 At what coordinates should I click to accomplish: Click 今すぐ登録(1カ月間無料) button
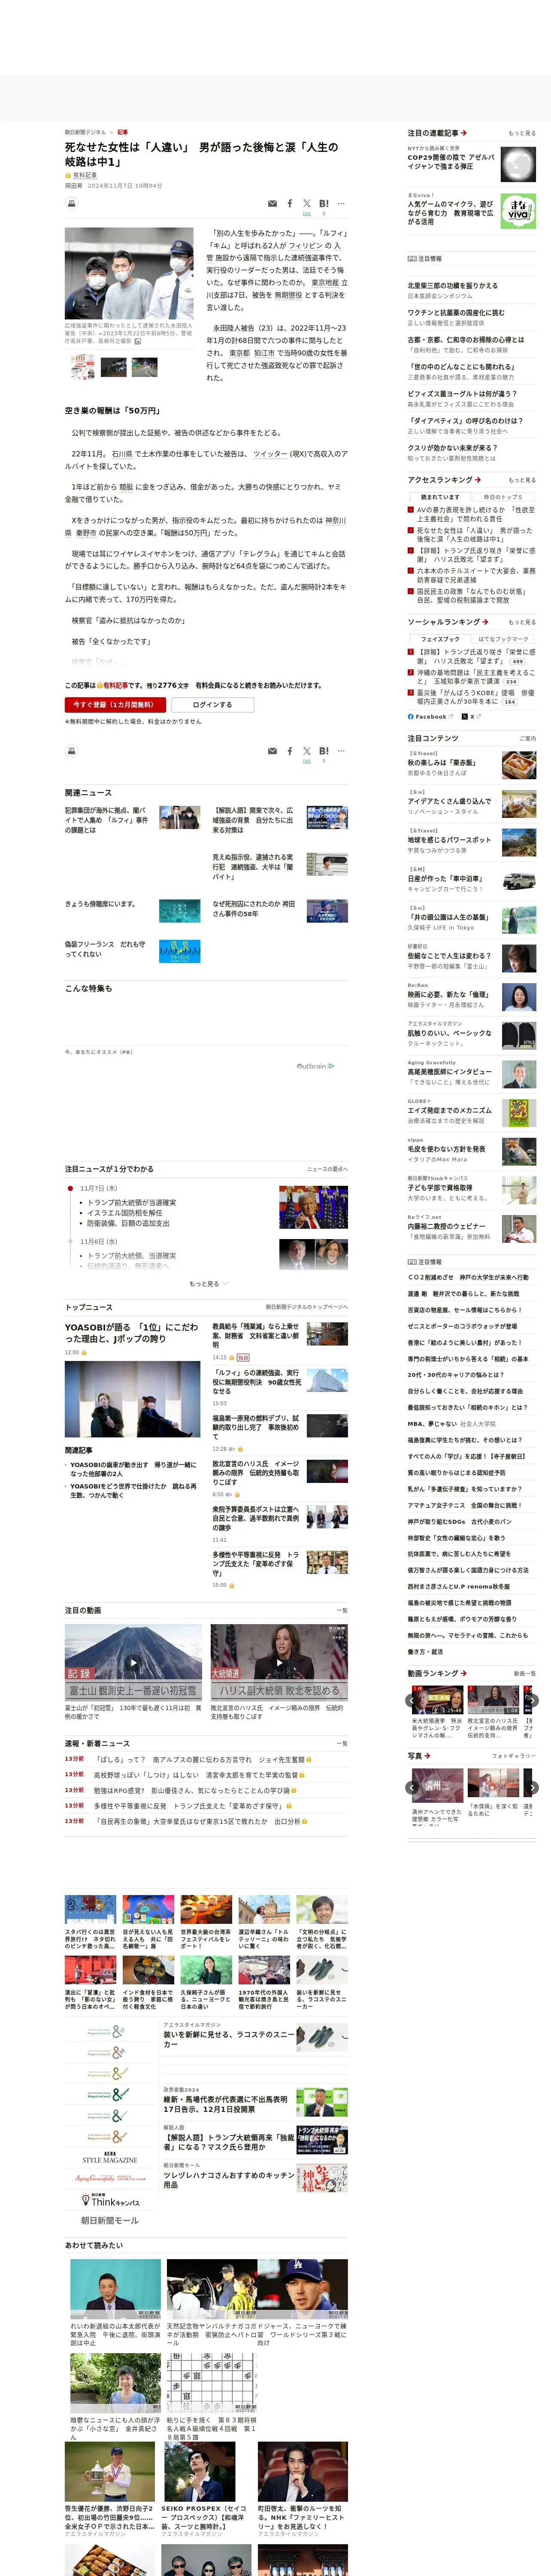[x=115, y=705]
